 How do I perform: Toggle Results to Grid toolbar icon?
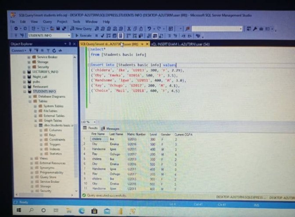(x=155, y=36)
